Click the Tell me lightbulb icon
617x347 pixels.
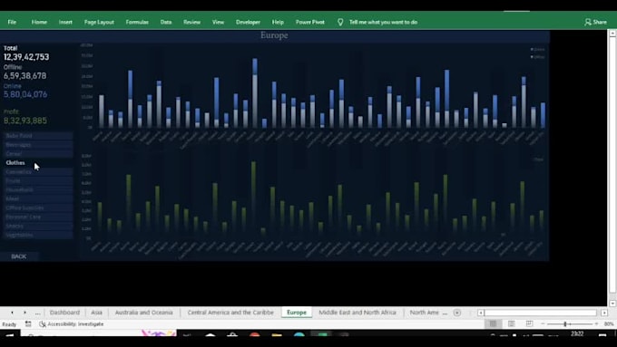[x=340, y=22]
